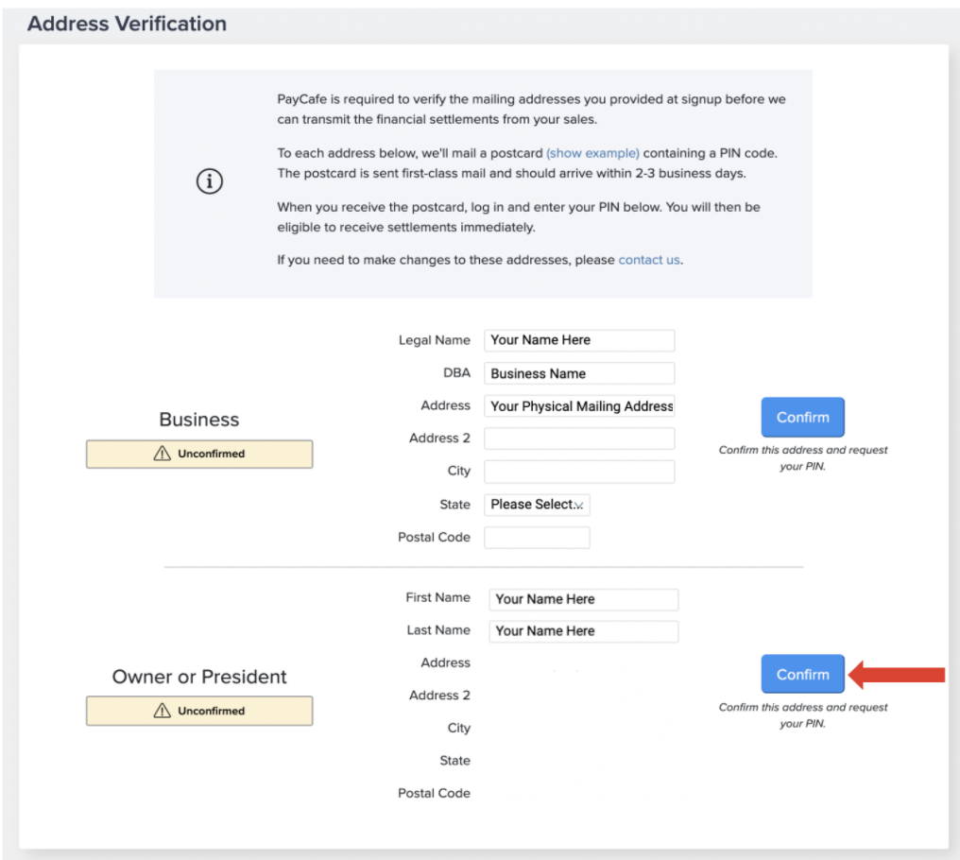Click the Last Name label
This screenshot has width=960, height=860.
(438, 629)
